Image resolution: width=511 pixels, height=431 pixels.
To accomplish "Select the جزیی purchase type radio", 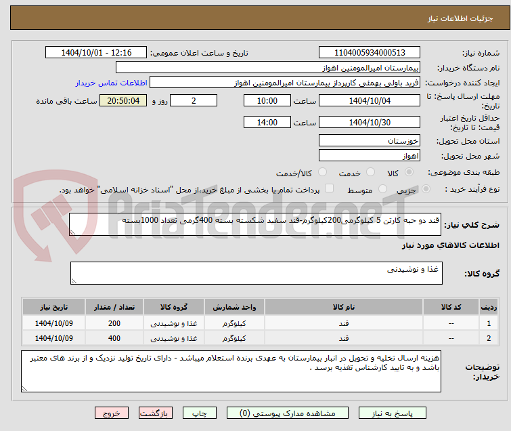I will [x=426, y=189].
